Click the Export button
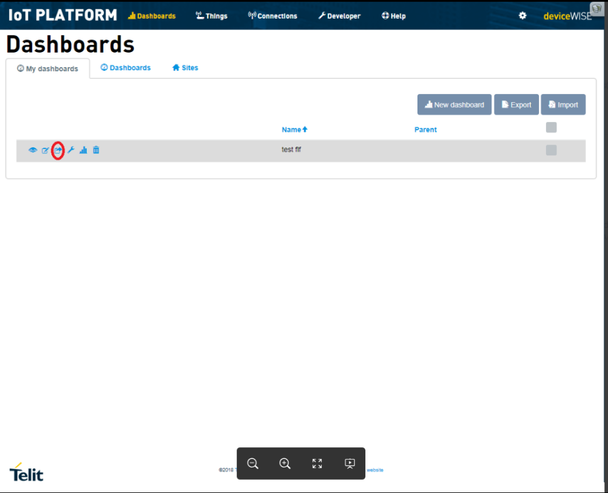 [516, 105]
